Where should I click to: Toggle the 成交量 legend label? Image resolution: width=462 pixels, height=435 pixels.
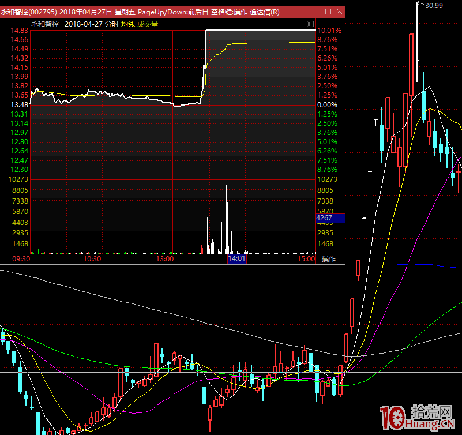[148, 24]
